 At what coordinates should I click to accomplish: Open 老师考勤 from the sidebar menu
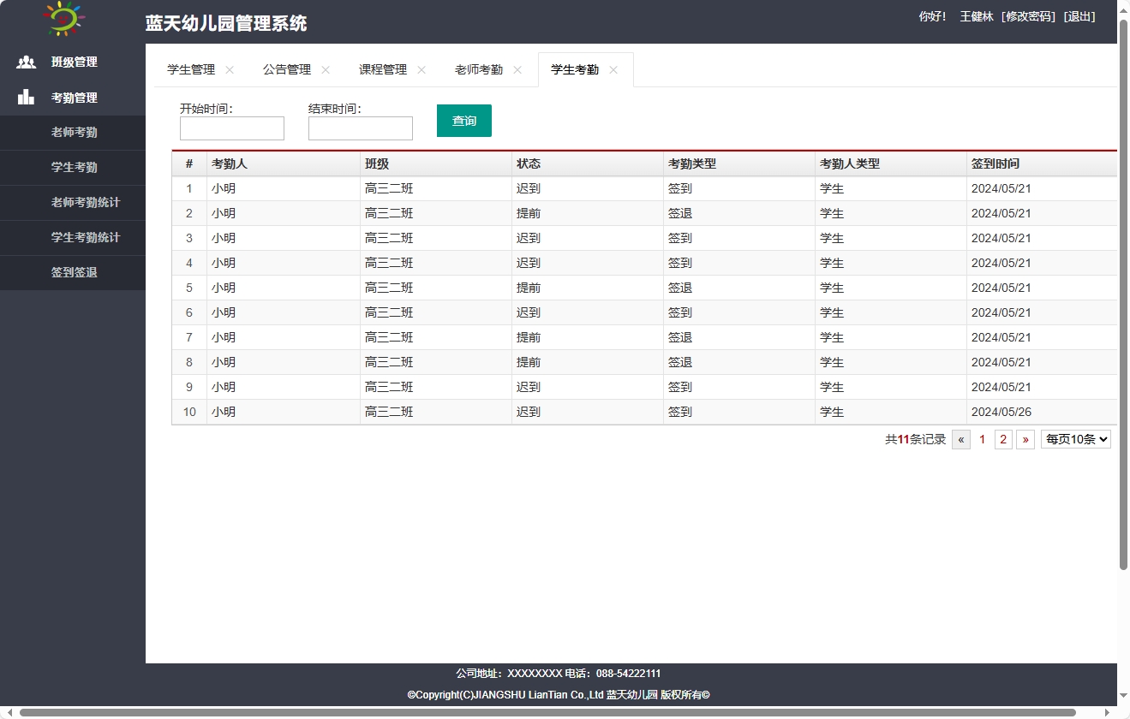tap(73, 133)
